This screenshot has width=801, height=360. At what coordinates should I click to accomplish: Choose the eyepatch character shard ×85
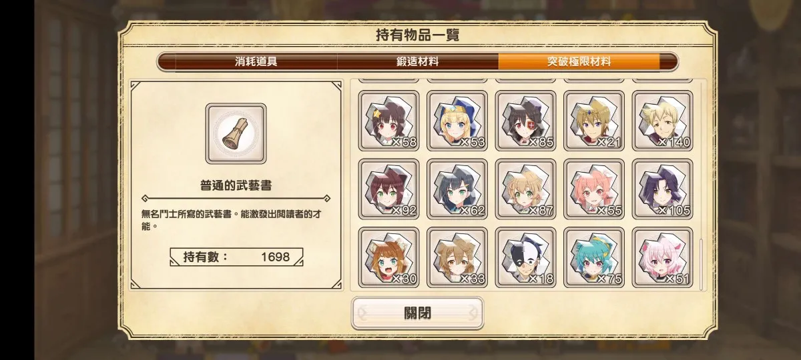526,121
